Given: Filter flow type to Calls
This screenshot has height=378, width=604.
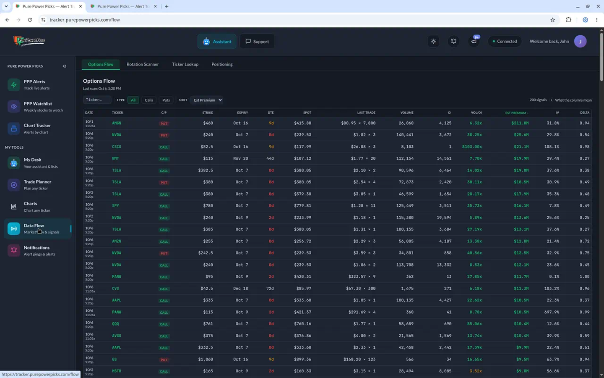Looking at the screenshot, I should (149, 100).
